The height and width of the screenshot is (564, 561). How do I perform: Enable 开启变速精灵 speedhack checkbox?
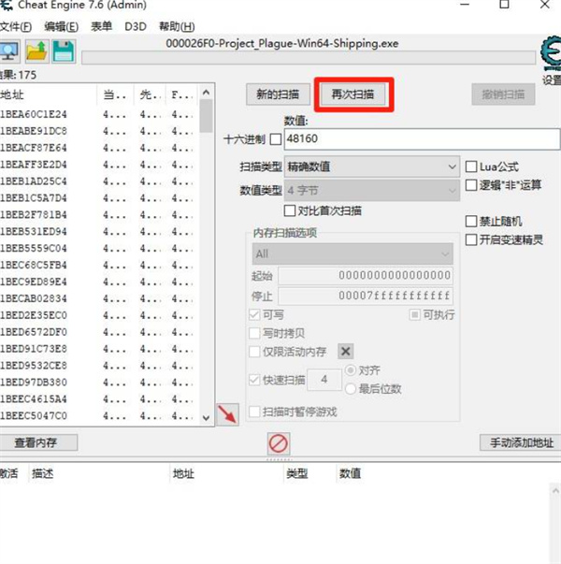471,239
